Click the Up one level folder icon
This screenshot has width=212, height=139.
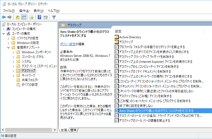18,17
